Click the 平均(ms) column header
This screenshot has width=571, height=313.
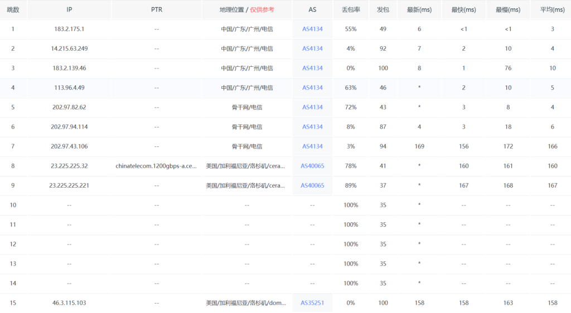coord(552,9)
